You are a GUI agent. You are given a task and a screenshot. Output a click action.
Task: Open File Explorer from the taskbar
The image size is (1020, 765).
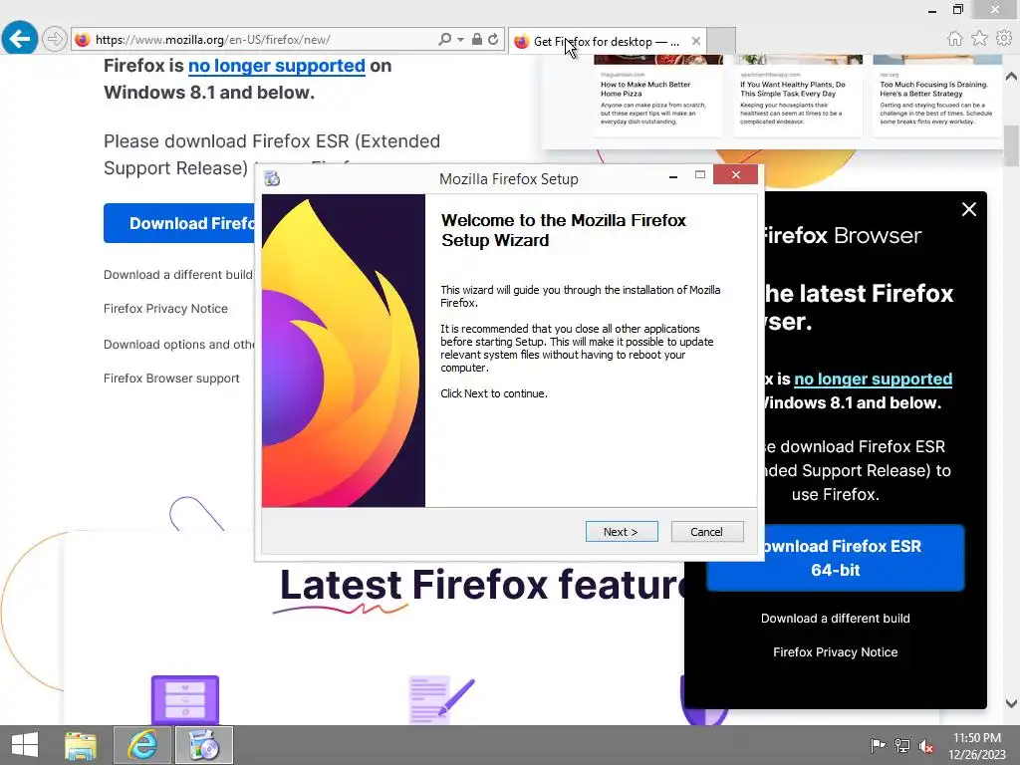coord(81,745)
